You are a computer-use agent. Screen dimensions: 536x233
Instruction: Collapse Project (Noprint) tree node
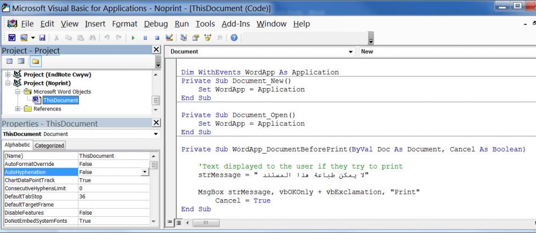[8, 83]
